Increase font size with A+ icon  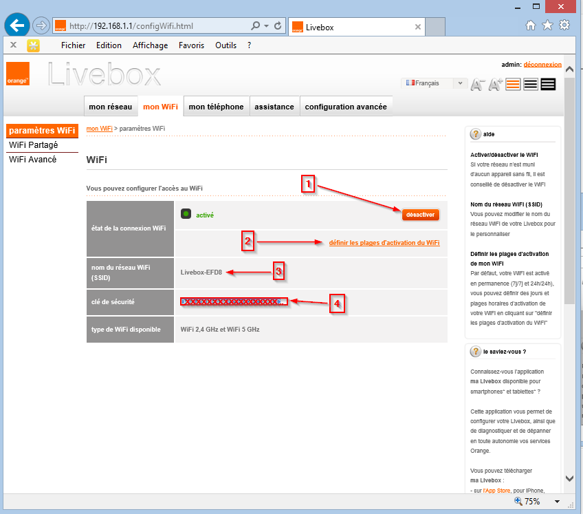click(496, 85)
